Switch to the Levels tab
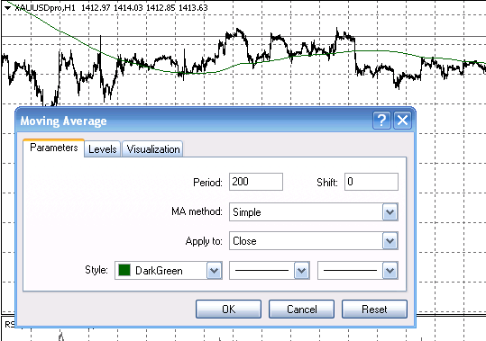Image resolution: width=486 pixels, height=341 pixels. tap(102, 149)
